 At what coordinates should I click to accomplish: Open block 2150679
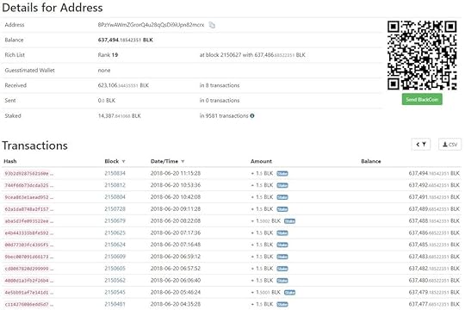tap(115, 220)
